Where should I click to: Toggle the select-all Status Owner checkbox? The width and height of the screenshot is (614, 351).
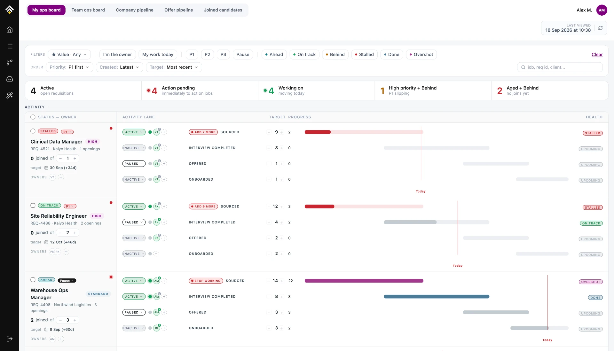[x=33, y=117]
